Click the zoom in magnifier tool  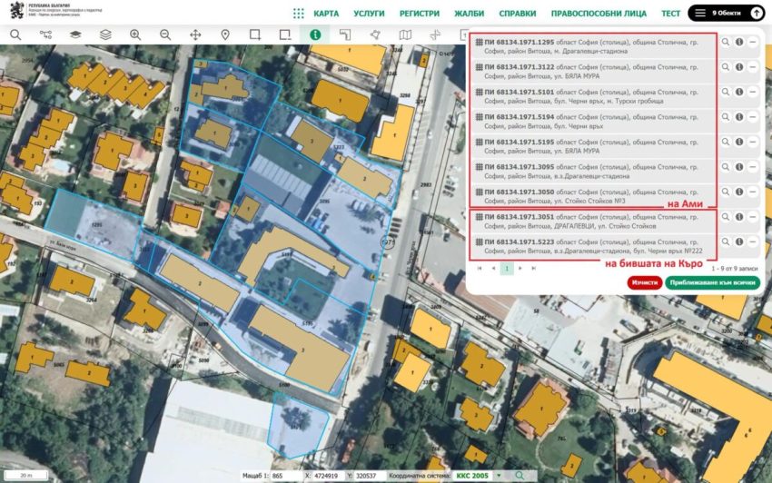click(135, 34)
